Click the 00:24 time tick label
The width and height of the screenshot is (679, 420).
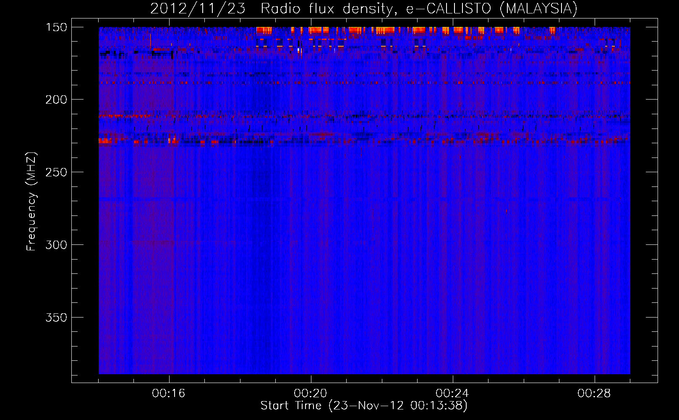tap(452, 394)
